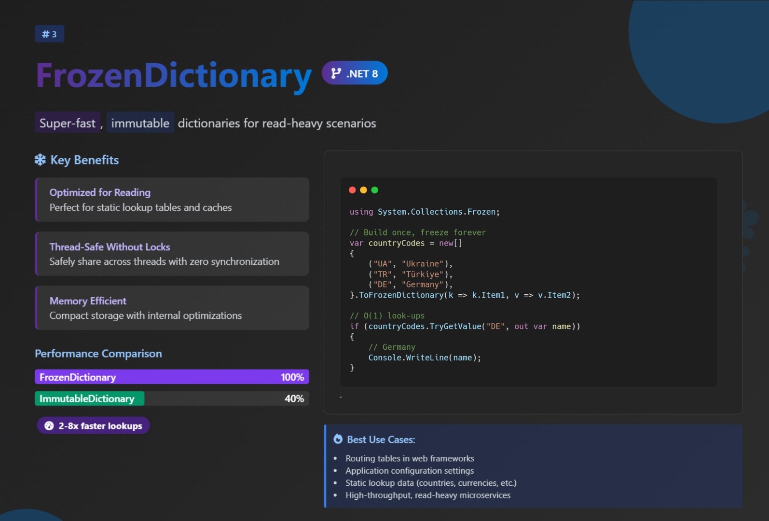
Task: Click 'var countryCodes = new[]' code line
Action: tap(406, 243)
